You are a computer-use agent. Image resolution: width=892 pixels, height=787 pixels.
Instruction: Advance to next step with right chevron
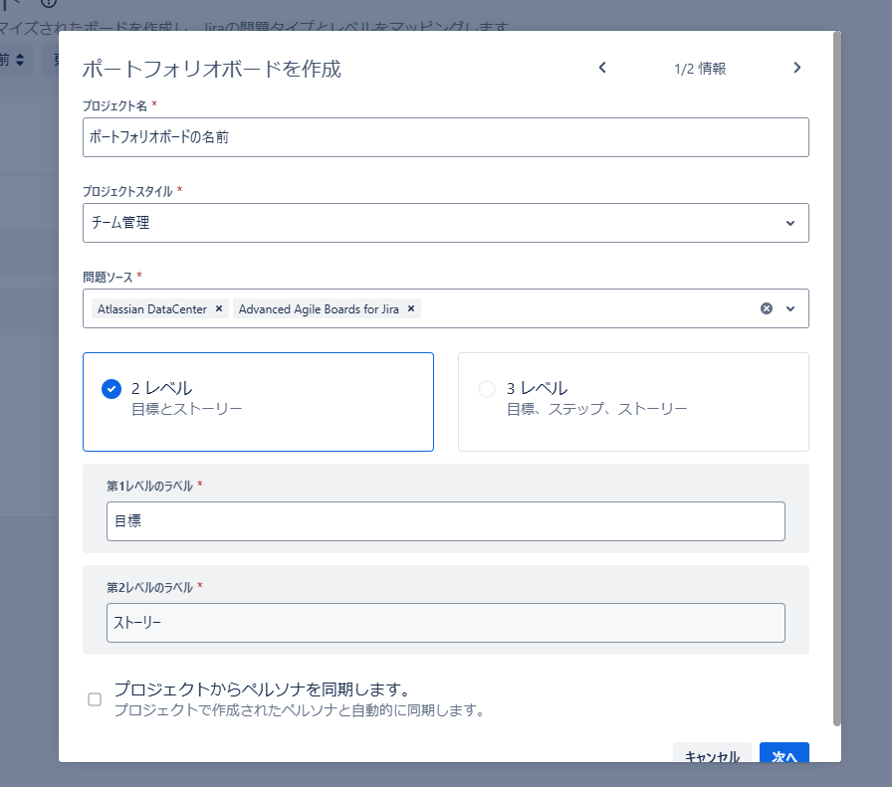point(796,68)
